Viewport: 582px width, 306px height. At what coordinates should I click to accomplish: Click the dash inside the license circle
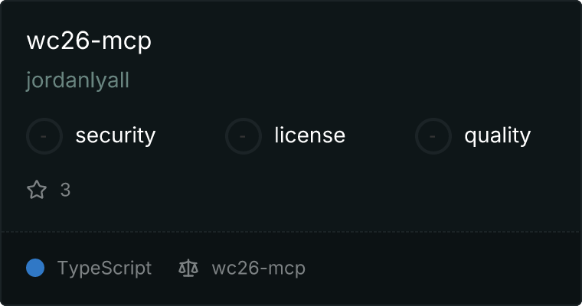[243, 136]
